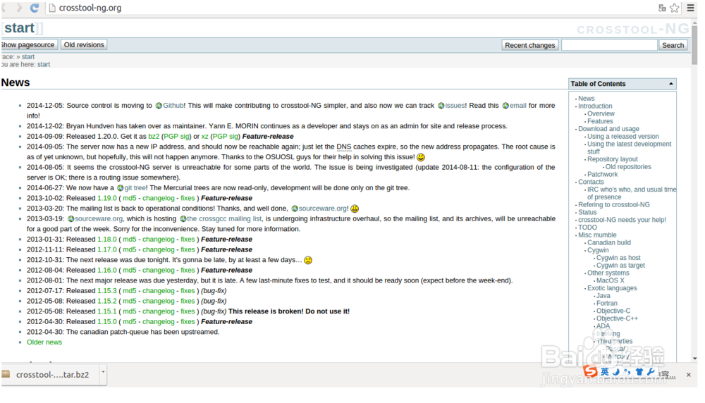Open changelog for release 1.15.1
705x403 pixels.
pos(158,311)
